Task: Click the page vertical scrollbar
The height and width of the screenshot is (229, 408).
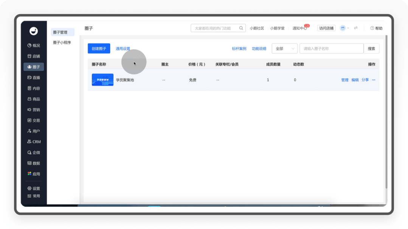Action: click(386, 112)
